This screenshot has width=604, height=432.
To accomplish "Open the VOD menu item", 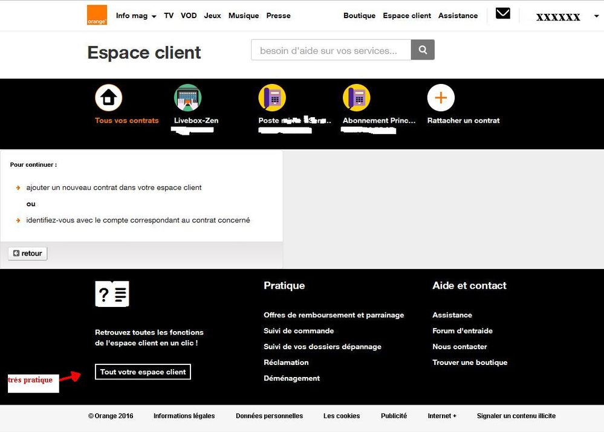I will [189, 16].
